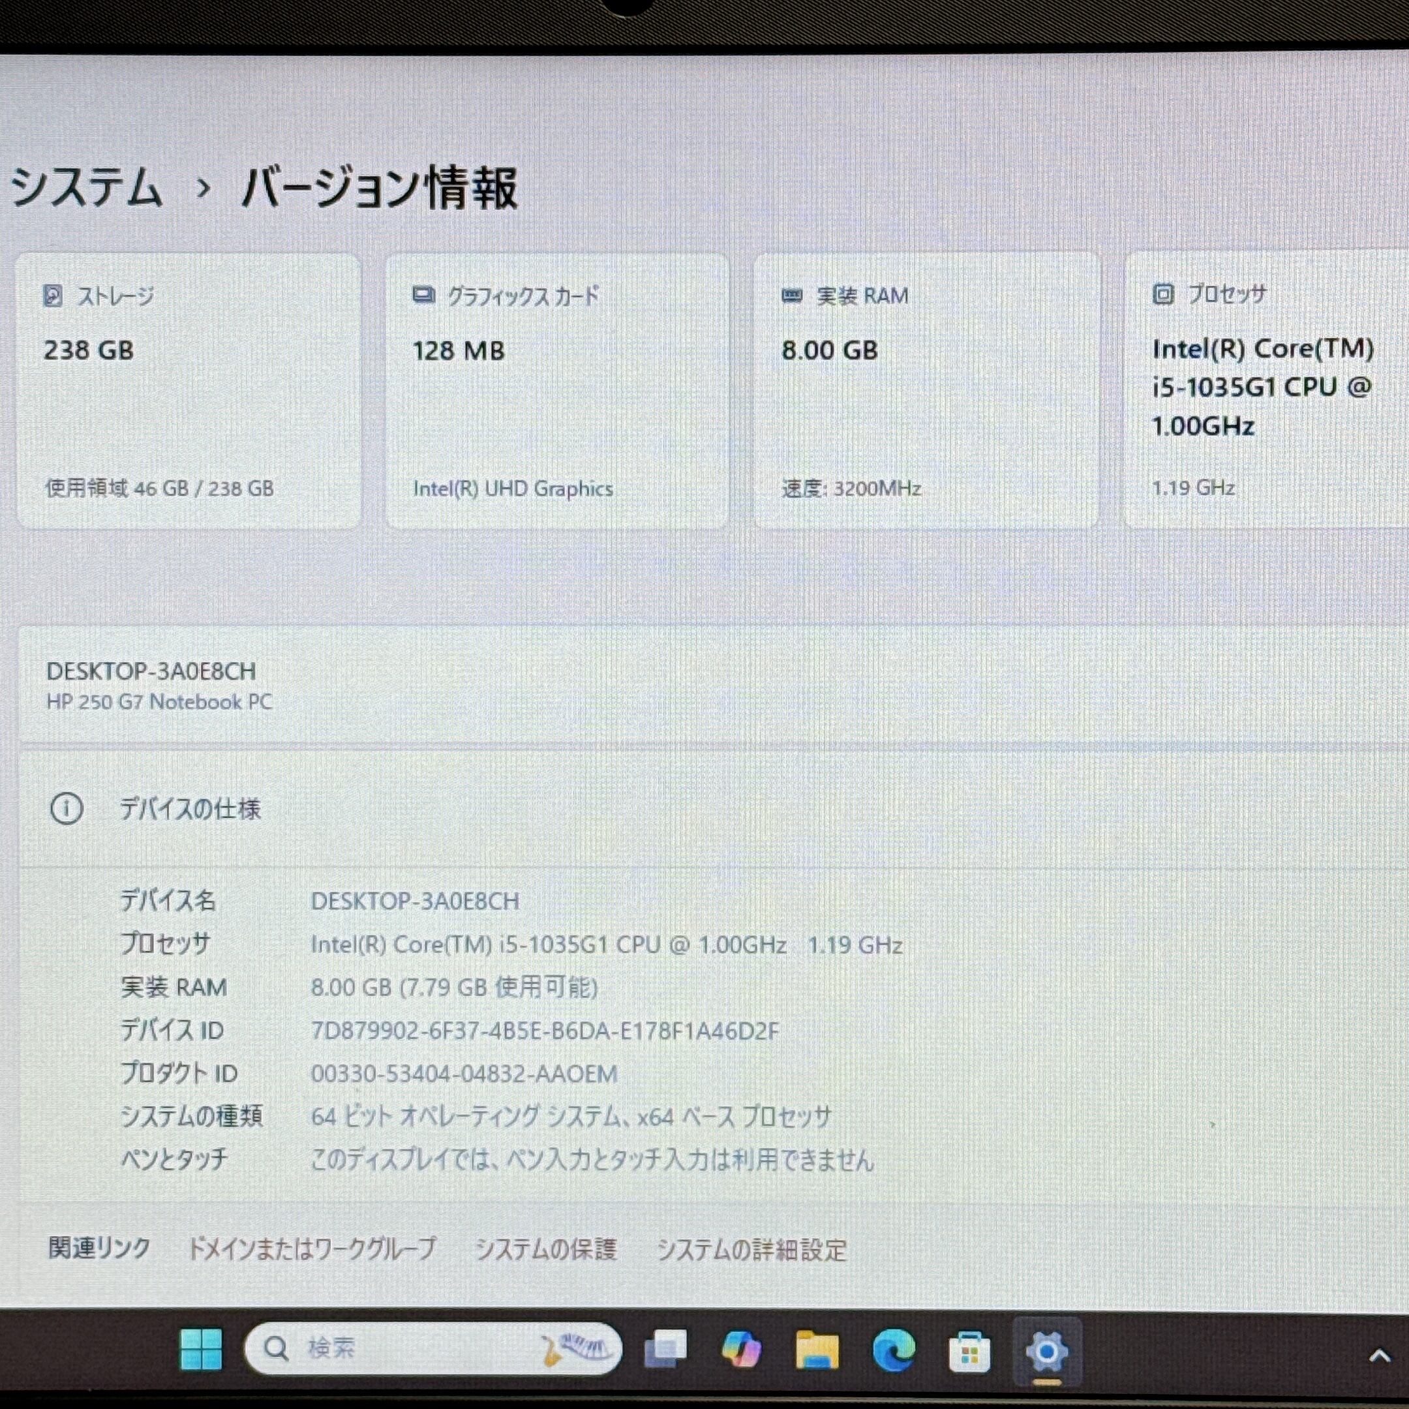Open ドメインまたはワークグループ link
This screenshot has width=1409, height=1409.
point(312,1249)
